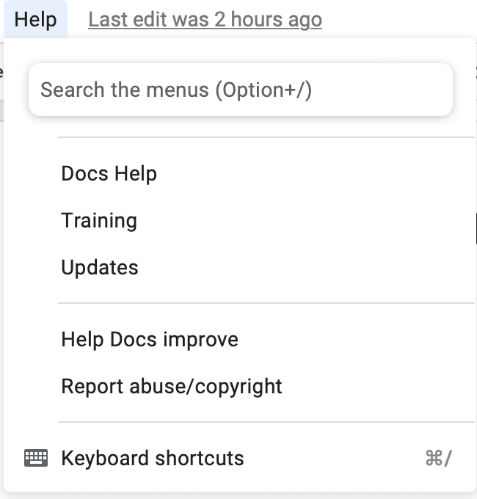Choose Report abuse/copyright
The image size is (477, 499).
(x=240, y=386)
